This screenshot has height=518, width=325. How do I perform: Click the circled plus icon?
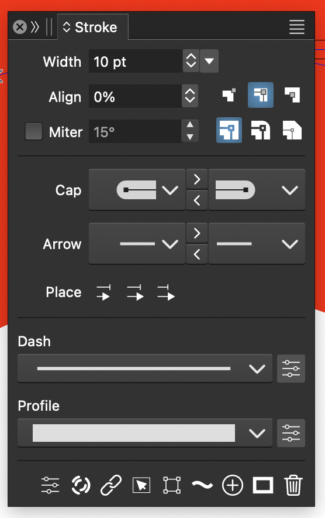coord(233,485)
